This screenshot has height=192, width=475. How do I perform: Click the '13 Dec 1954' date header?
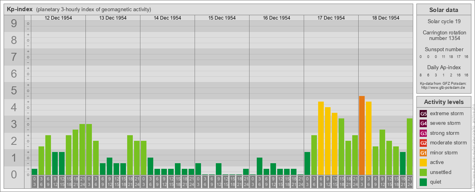[x=113, y=18]
